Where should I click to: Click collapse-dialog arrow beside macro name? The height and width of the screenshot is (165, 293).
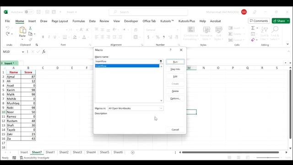[161, 61]
